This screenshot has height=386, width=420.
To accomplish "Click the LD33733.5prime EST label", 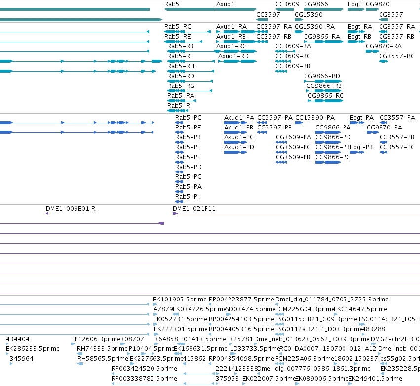I will tap(255, 349).
